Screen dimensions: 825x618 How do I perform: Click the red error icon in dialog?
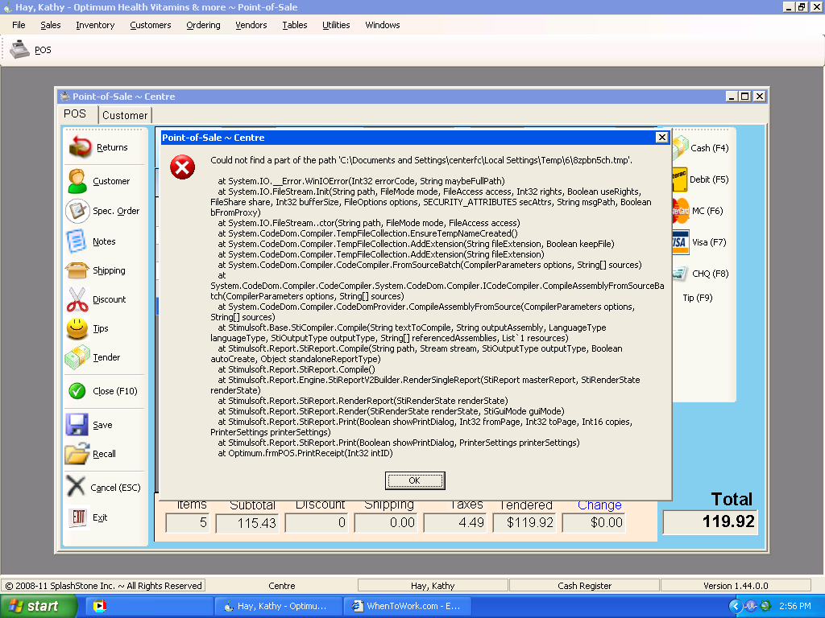[x=182, y=167]
